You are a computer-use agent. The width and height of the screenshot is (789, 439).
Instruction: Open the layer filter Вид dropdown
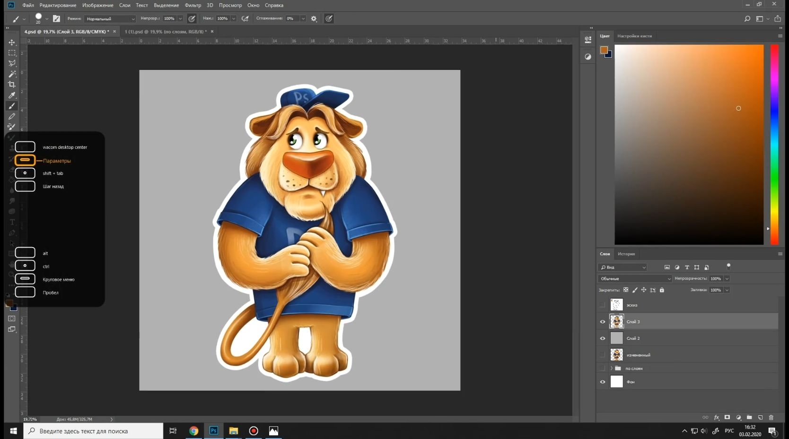pyautogui.click(x=622, y=267)
